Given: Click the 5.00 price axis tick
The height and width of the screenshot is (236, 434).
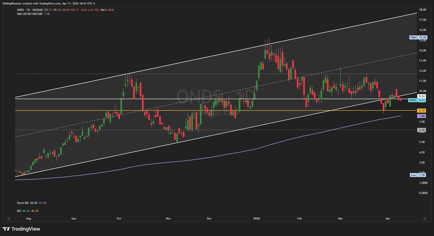Looking at the screenshot, I should point(422,142).
